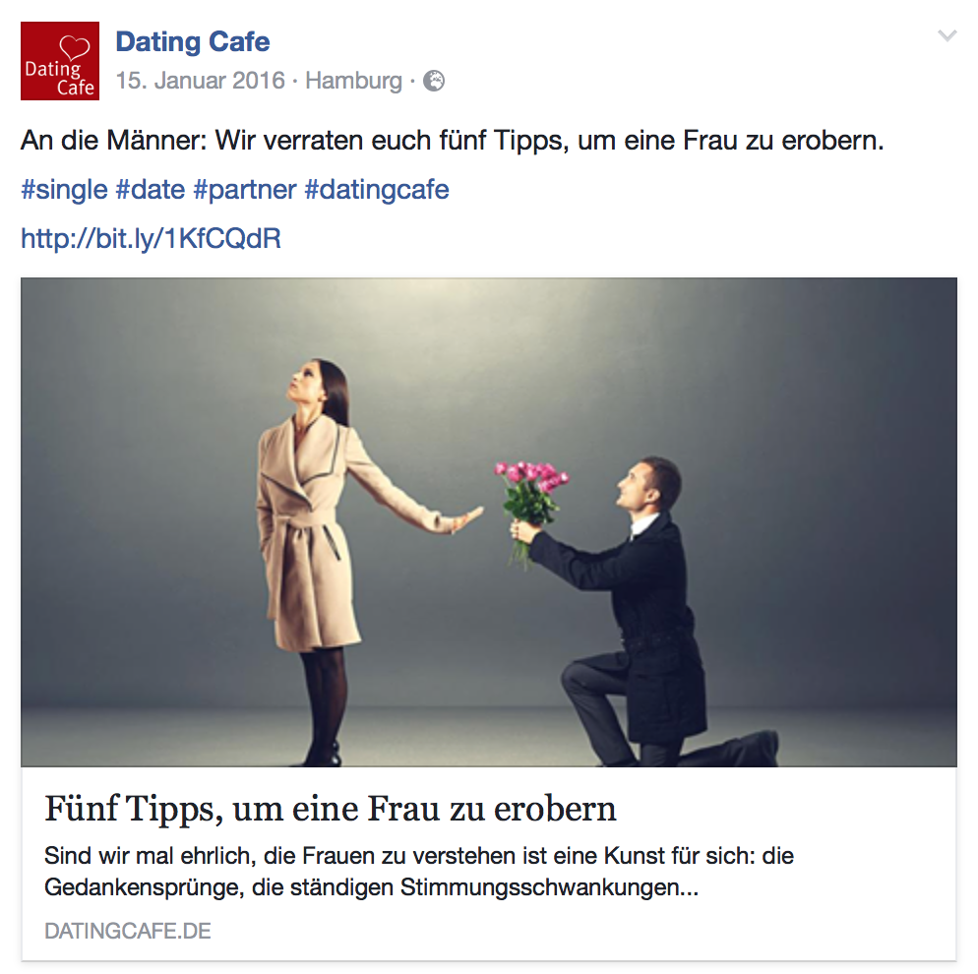This screenshot has width=978, height=974.
Task: Follow the bit.ly/1KfCQdR short link
Action: [151, 238]
